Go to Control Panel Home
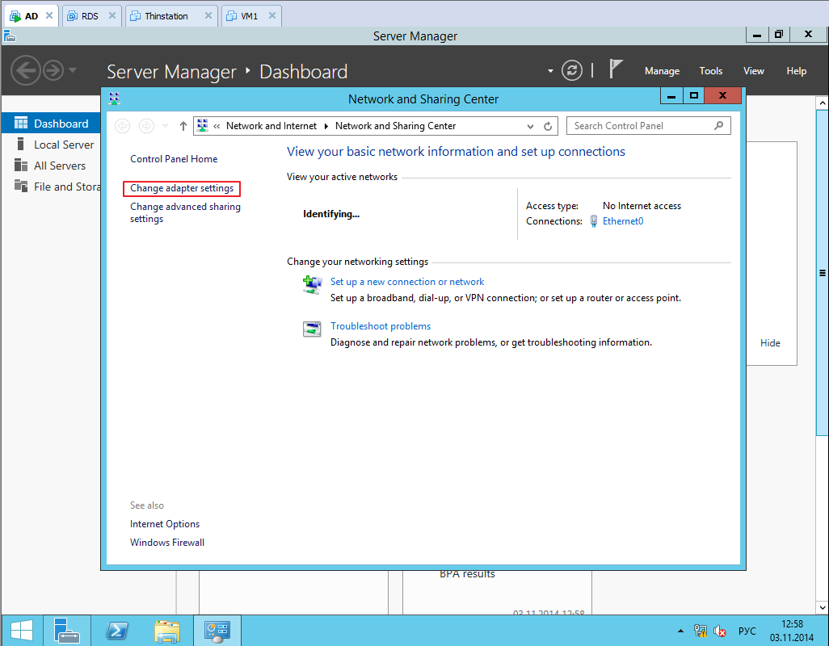This screenshot has height=646, width=829. (174, 159)
